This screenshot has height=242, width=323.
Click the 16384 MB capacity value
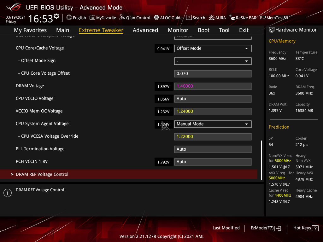click(x=304, y=111)
